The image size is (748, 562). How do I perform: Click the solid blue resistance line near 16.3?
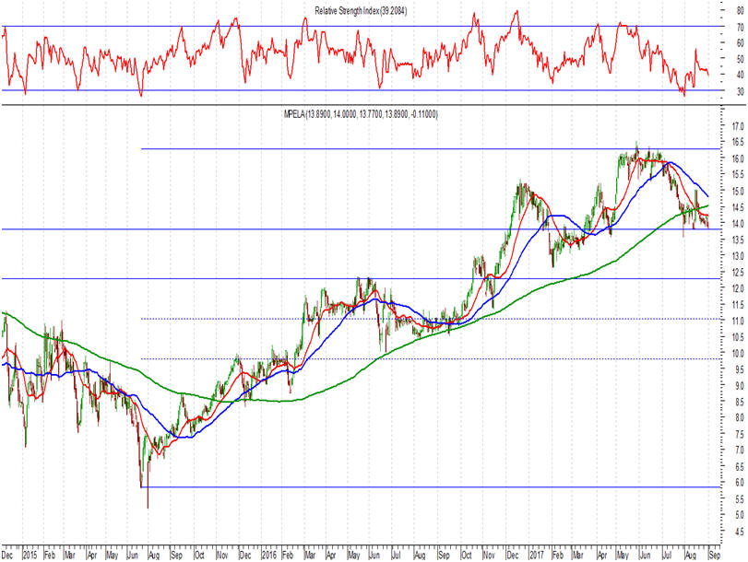(x=431, y=149)
